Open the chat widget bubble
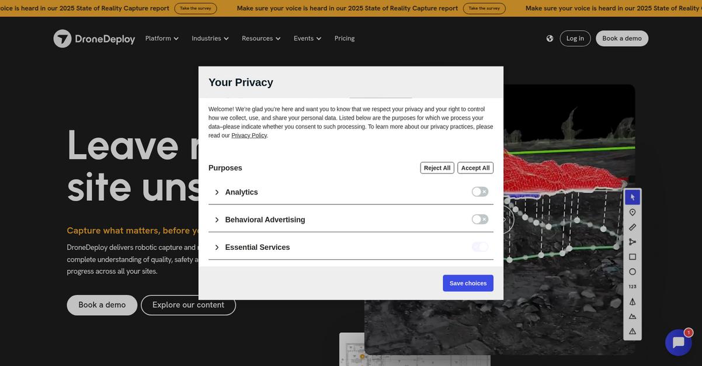 [678, 343]
